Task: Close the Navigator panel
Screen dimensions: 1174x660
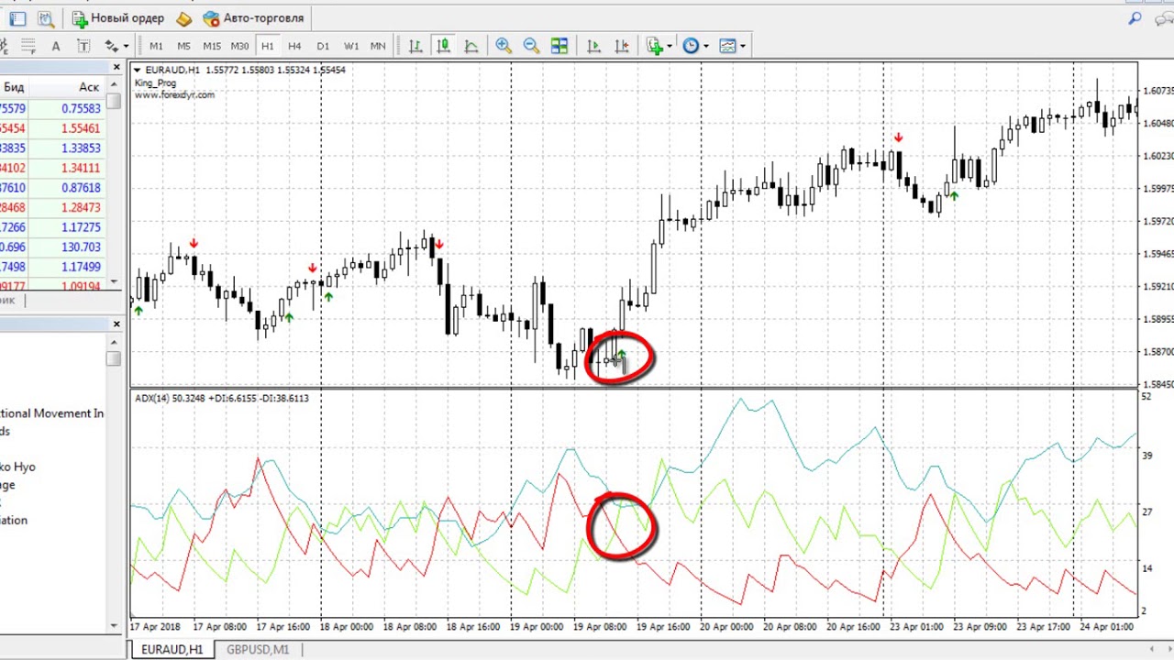Action: pyautogui.click(x=116, y=324)
